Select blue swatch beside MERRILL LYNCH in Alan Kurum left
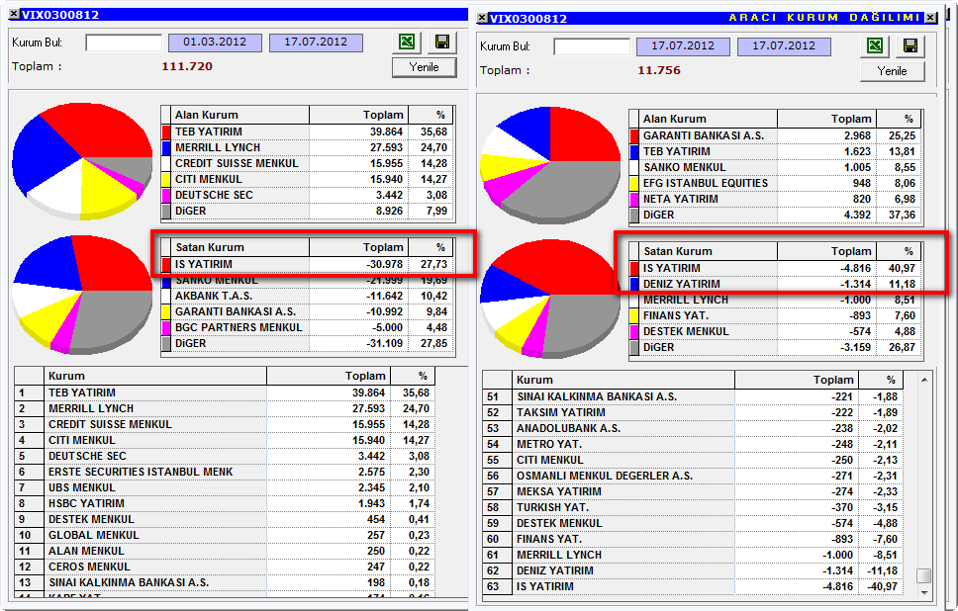958x611 pixels. click(165, 147)
